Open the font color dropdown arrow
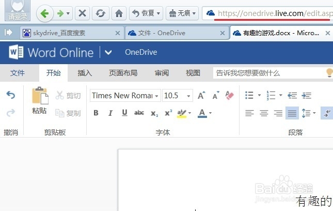This screenshot has height=211, width=333. pyautogui.click(x=210, y=113)
